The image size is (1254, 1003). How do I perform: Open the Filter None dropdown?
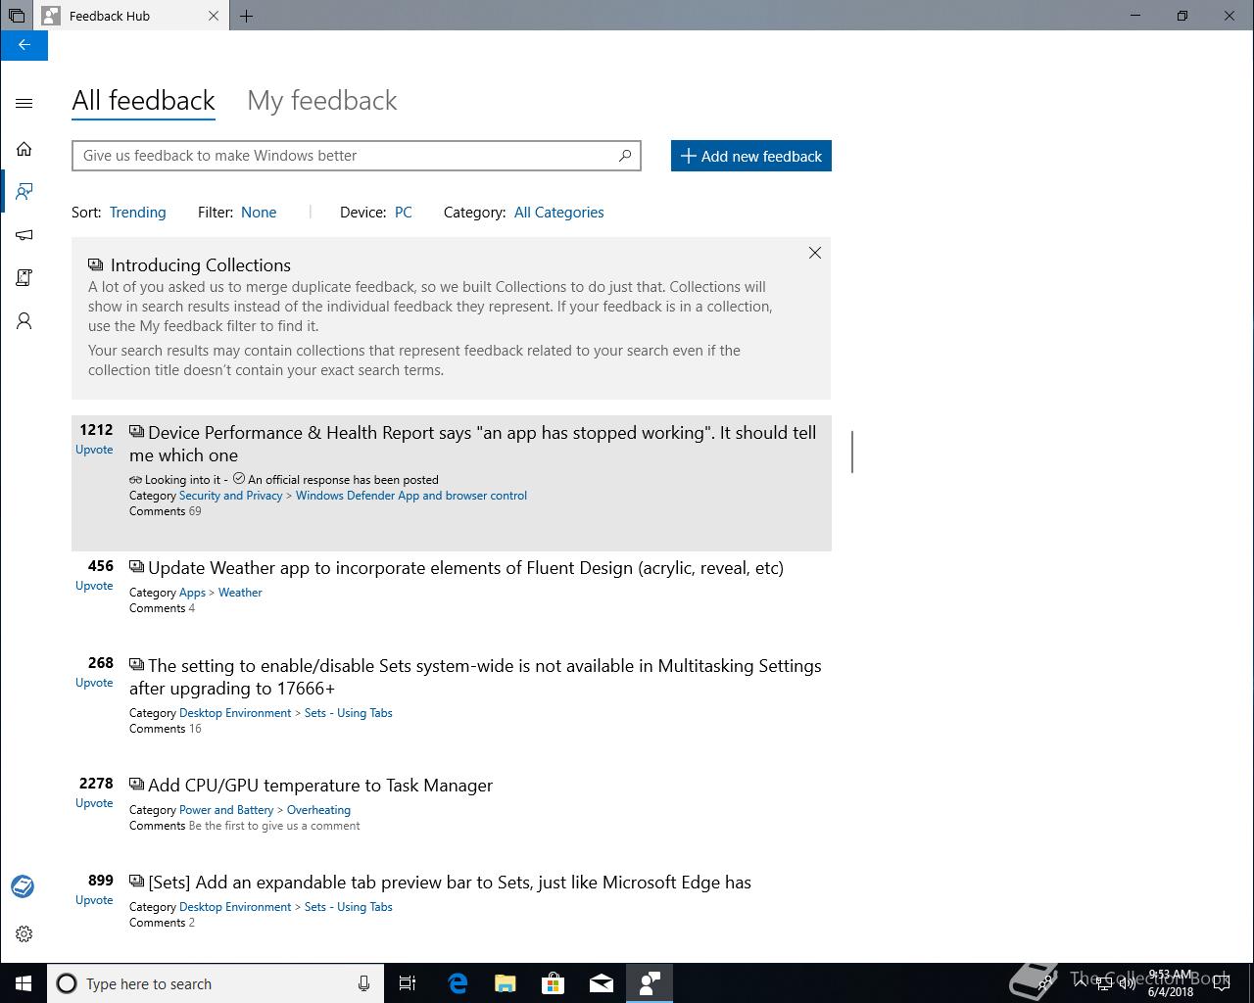(259, 213)
